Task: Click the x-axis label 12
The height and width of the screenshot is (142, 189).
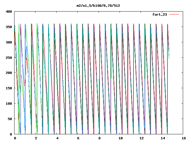Action: click(x=142, y=138)
